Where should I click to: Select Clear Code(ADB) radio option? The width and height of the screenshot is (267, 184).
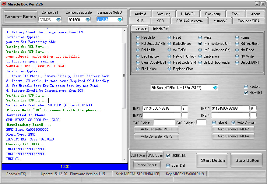point(138,62)
